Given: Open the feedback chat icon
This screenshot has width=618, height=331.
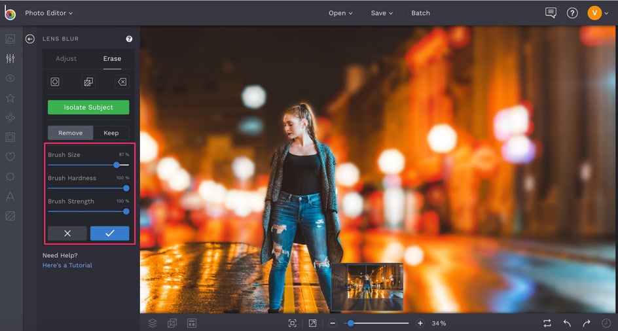Looking at the screenshot, I should coord(551,12).
